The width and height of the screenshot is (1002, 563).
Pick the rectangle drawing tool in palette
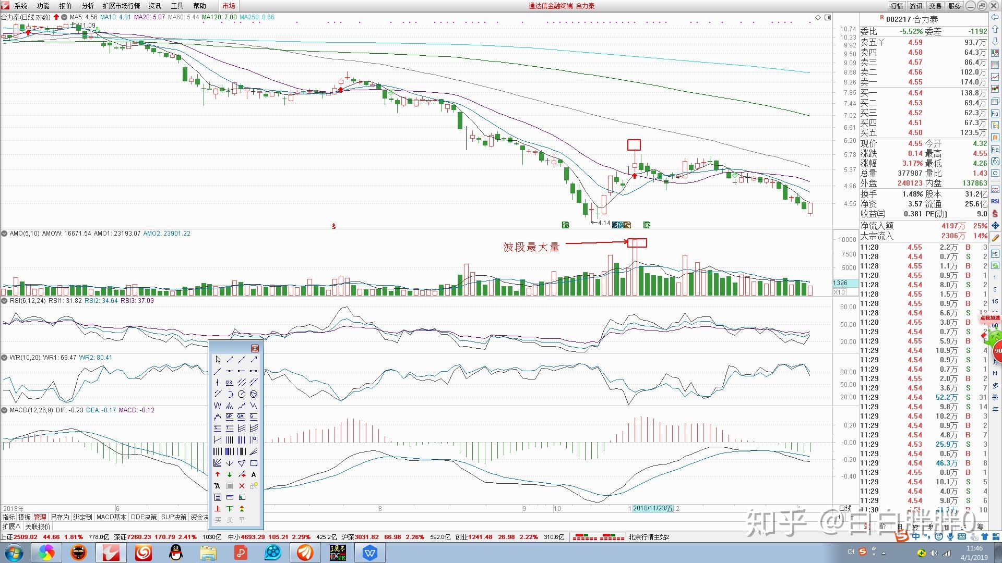click(x=254, y=463)
